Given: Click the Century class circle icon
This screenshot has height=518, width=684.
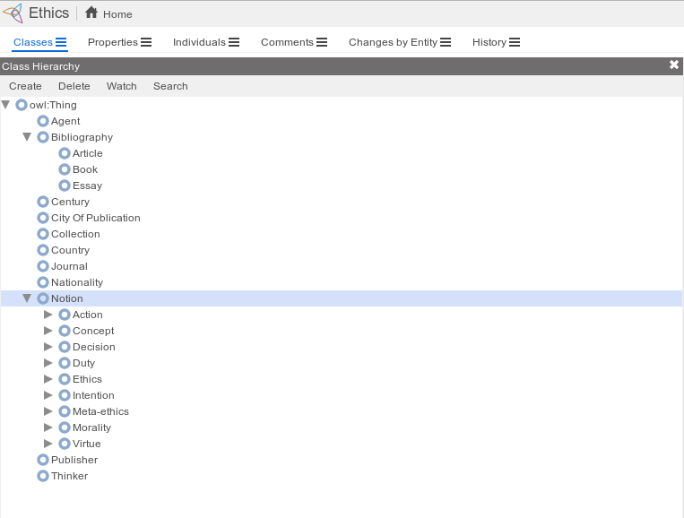Looking at the screenshot, I should click(x=43, y=202).
